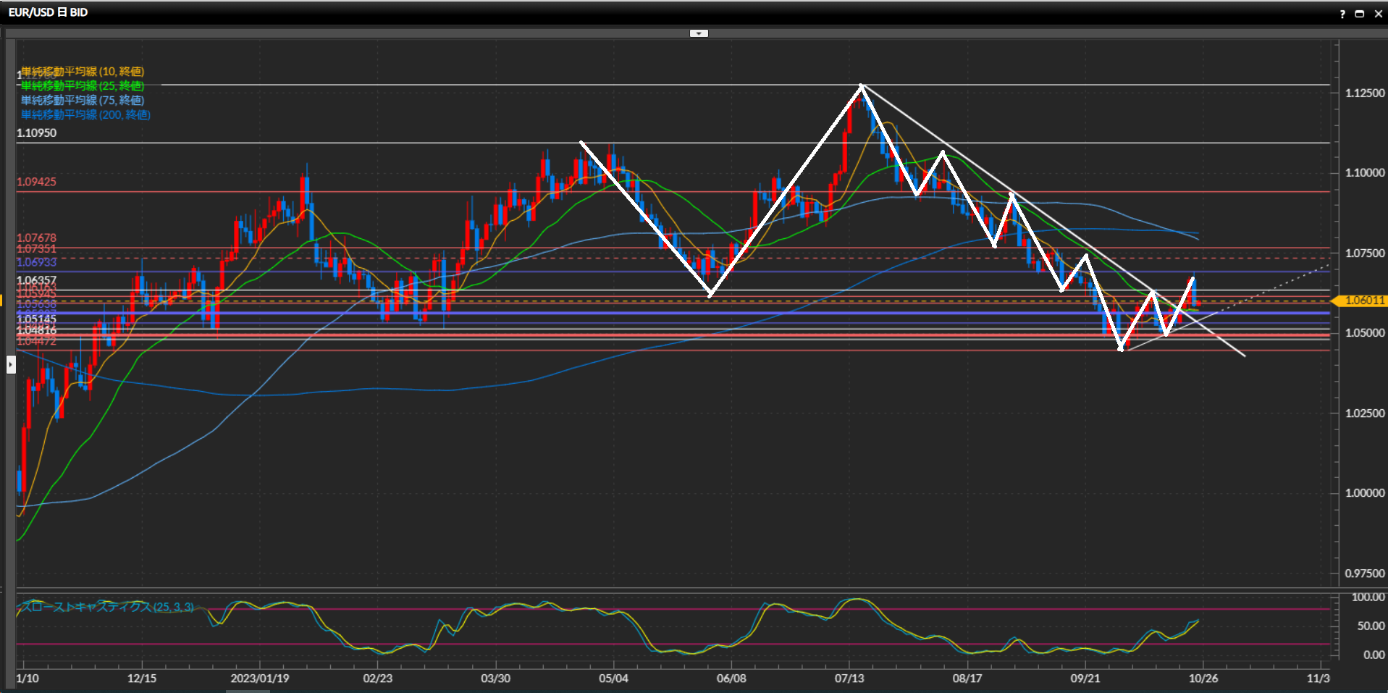1388x693 pixels.
Task: Select the 10-period simple moving average label
Action: [x=83, y=72]
